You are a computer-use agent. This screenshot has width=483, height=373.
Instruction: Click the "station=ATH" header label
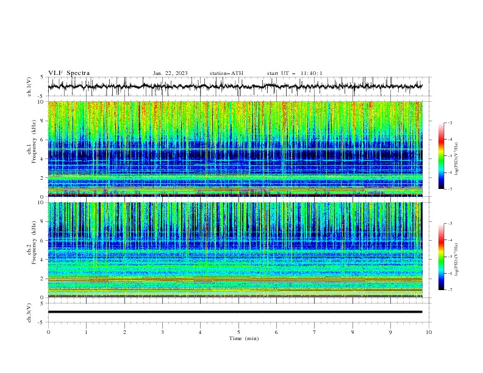pos(226,73)
